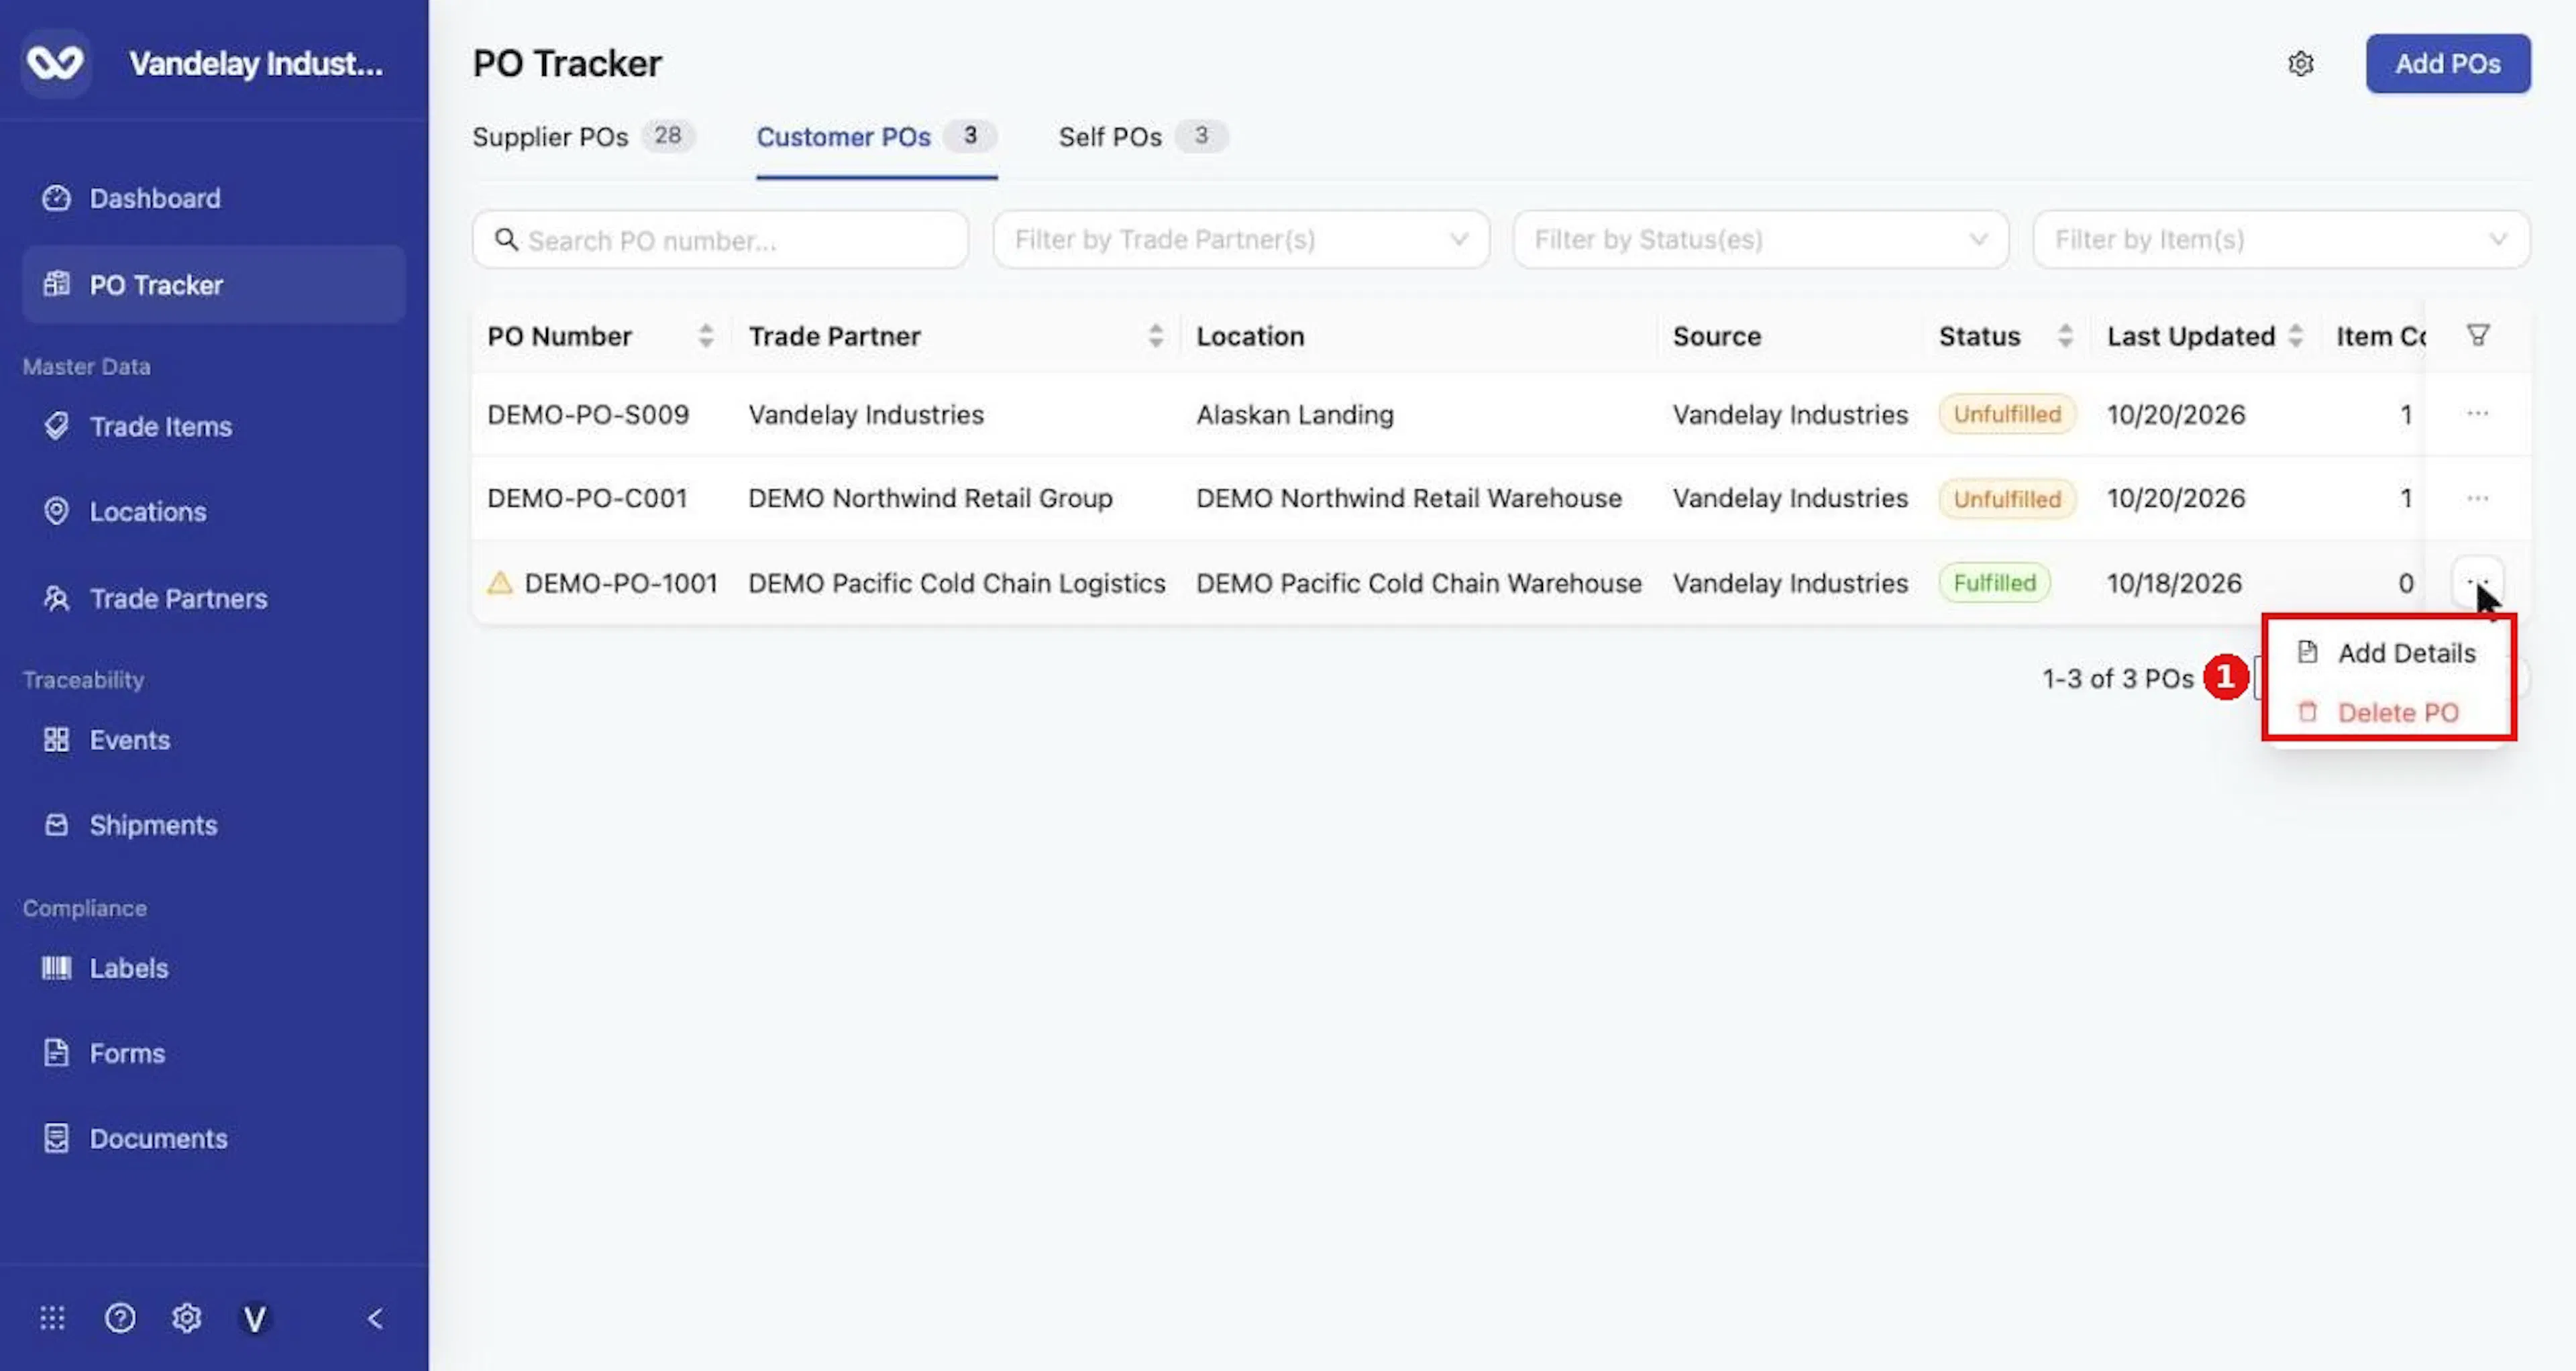Click the warning triangle on DEMO-PO-1001
The width and height of the screenshot is (2576, 1371).
tap(500, 583)
